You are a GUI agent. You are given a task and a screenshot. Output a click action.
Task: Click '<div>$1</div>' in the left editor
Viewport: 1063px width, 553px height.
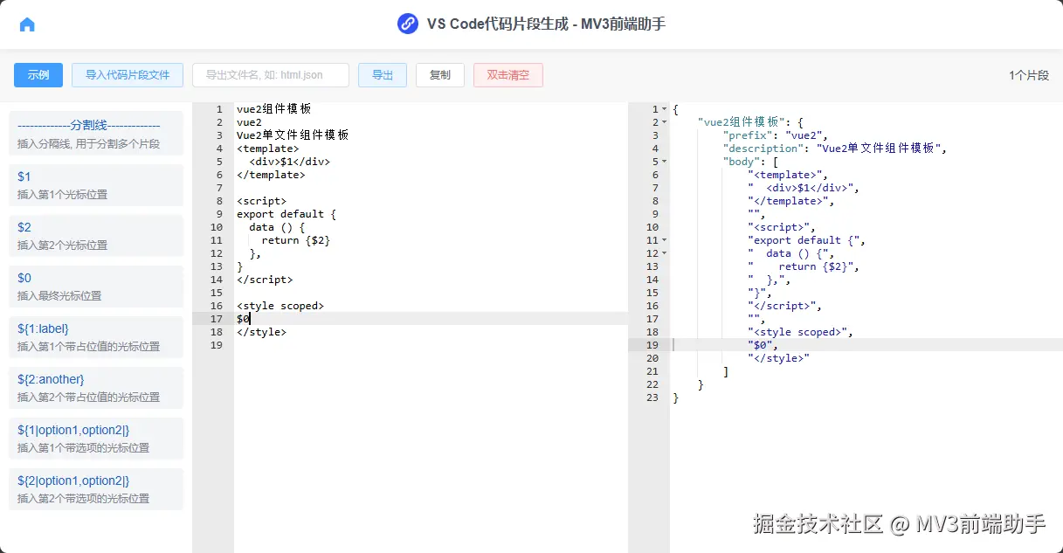click(x=290, y=162)
